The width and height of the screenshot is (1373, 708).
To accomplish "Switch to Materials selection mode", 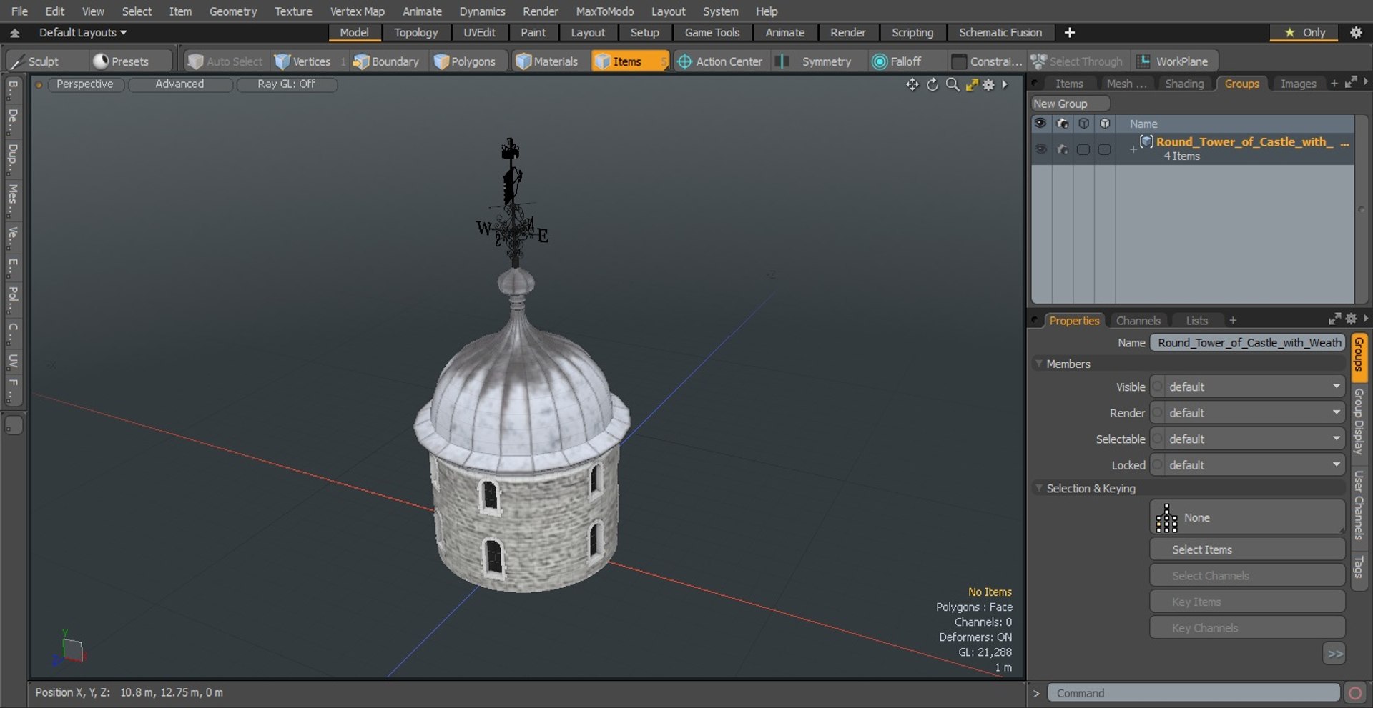I will (x=547, y=61).
